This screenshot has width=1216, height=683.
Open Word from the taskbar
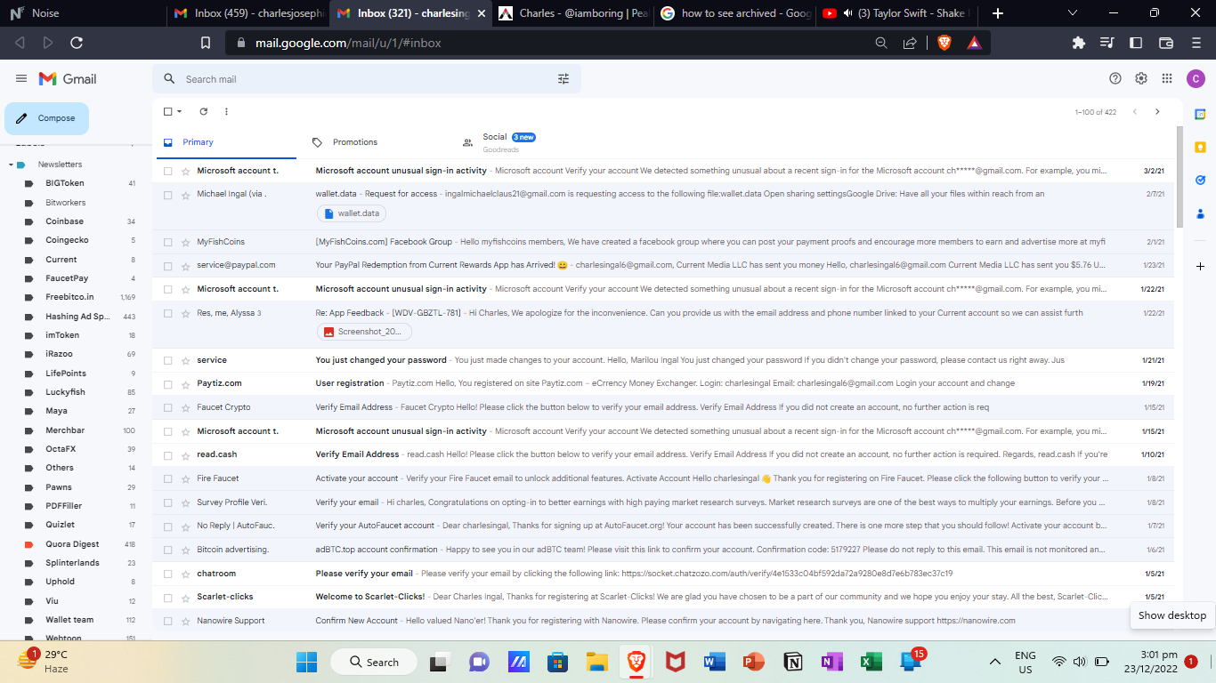pyautogui.click(x=714, y=662)
